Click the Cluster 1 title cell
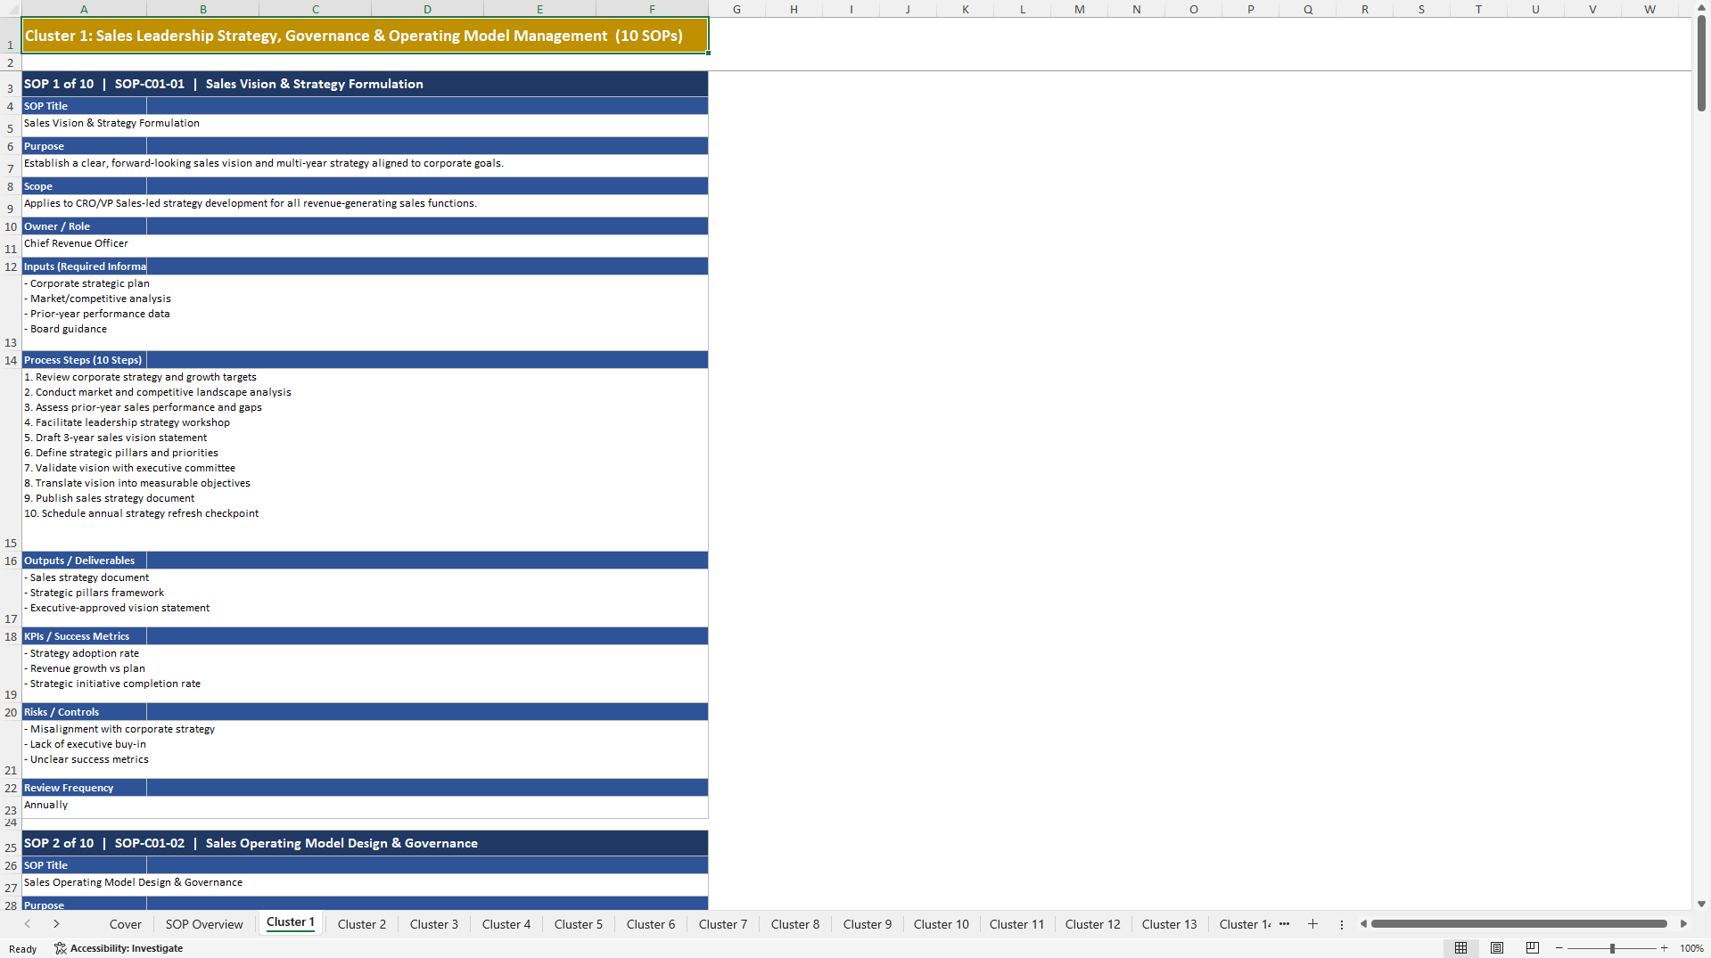 pos(365,36)
